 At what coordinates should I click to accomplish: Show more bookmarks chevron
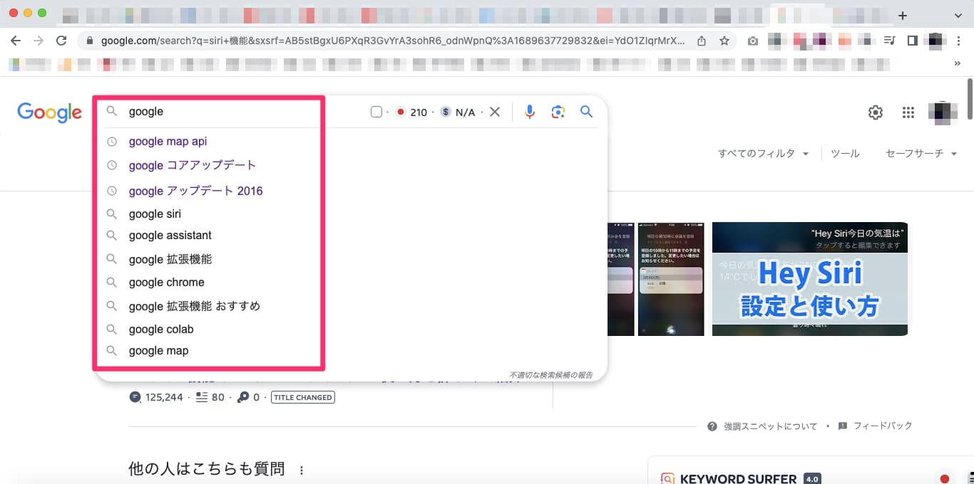(957, 63)
